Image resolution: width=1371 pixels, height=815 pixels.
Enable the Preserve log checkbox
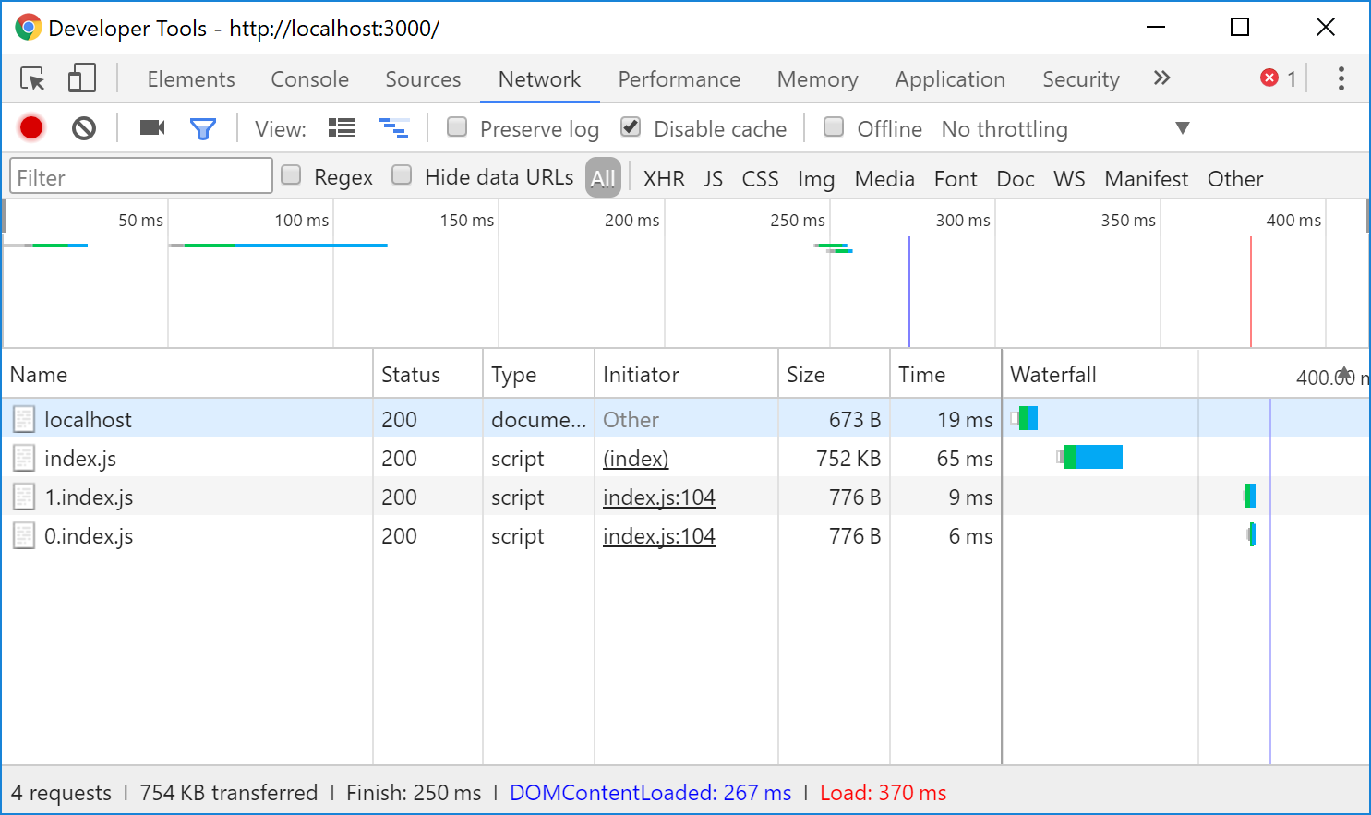tap(457, 127)
